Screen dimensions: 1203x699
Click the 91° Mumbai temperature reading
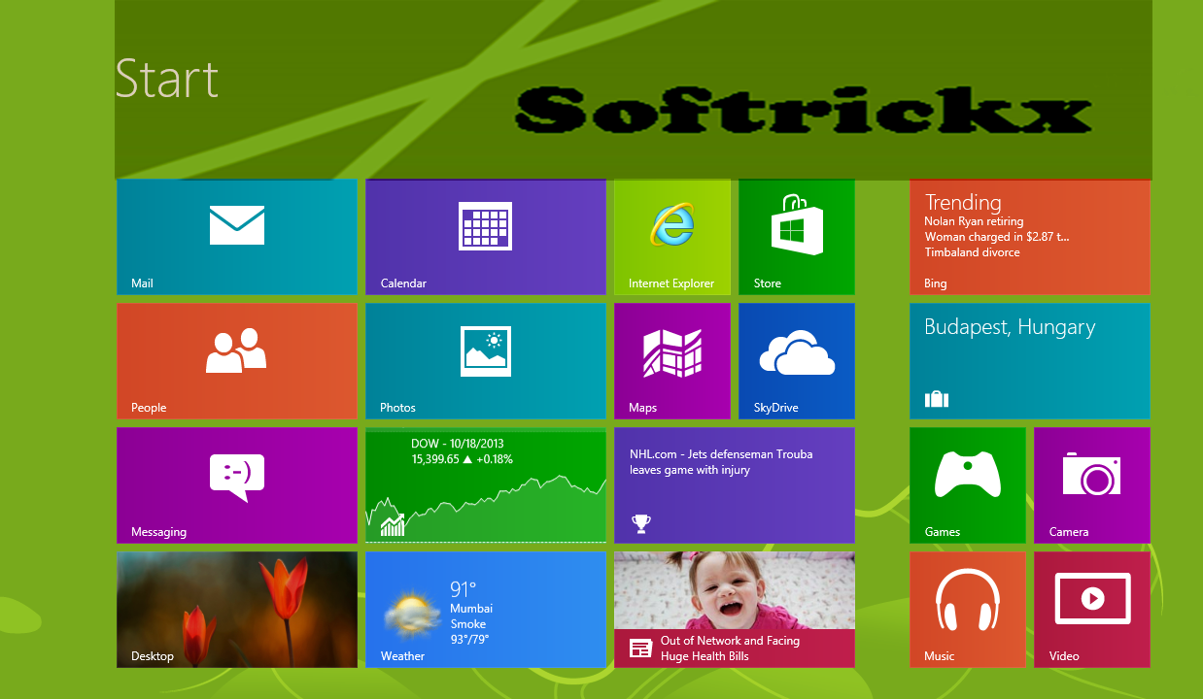pyautogui.click(x=464, y=589)
